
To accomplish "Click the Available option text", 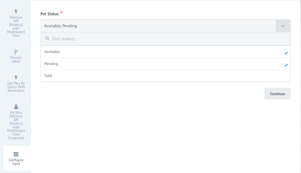I will (x=52, y=52).
